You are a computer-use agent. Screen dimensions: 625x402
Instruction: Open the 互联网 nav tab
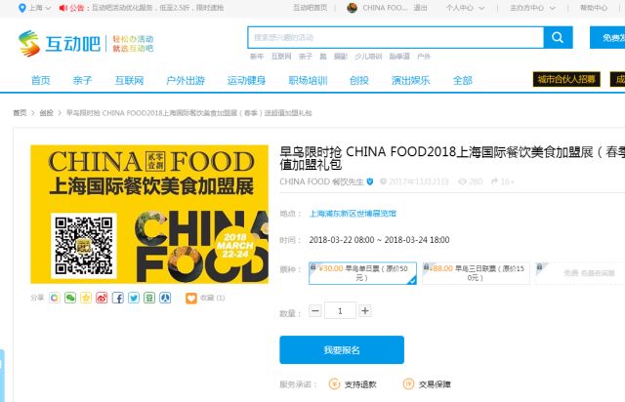pyautogui.click(x=129, y=80)
